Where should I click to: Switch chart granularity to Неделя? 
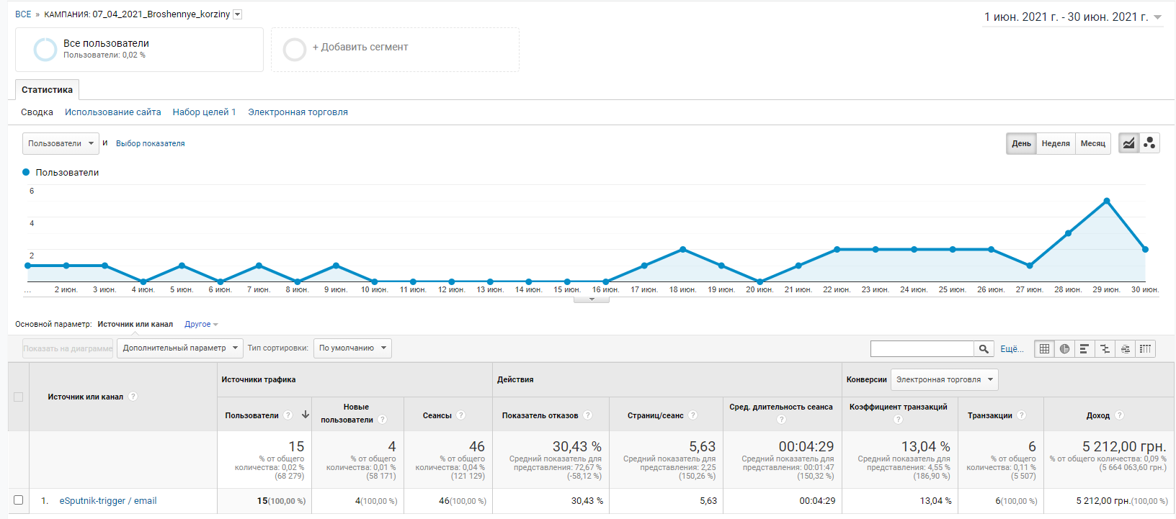tap(1056, 143)
